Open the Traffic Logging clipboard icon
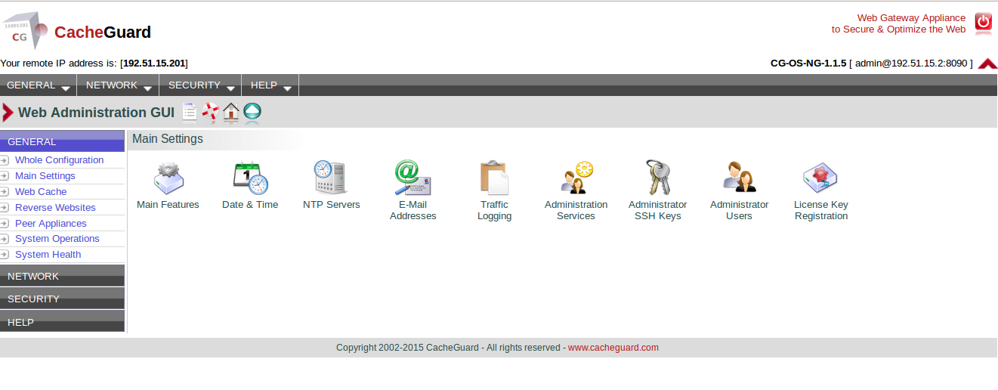 pos(494,178)
